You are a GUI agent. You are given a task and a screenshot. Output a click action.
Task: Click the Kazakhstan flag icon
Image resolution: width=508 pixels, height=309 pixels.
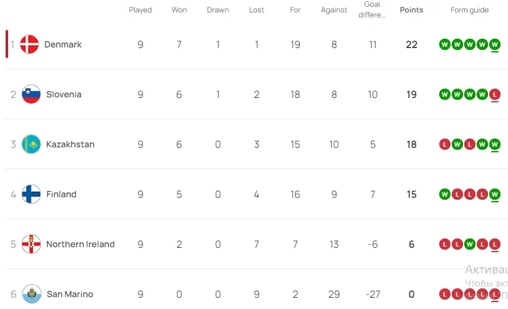tap(31, 144)
